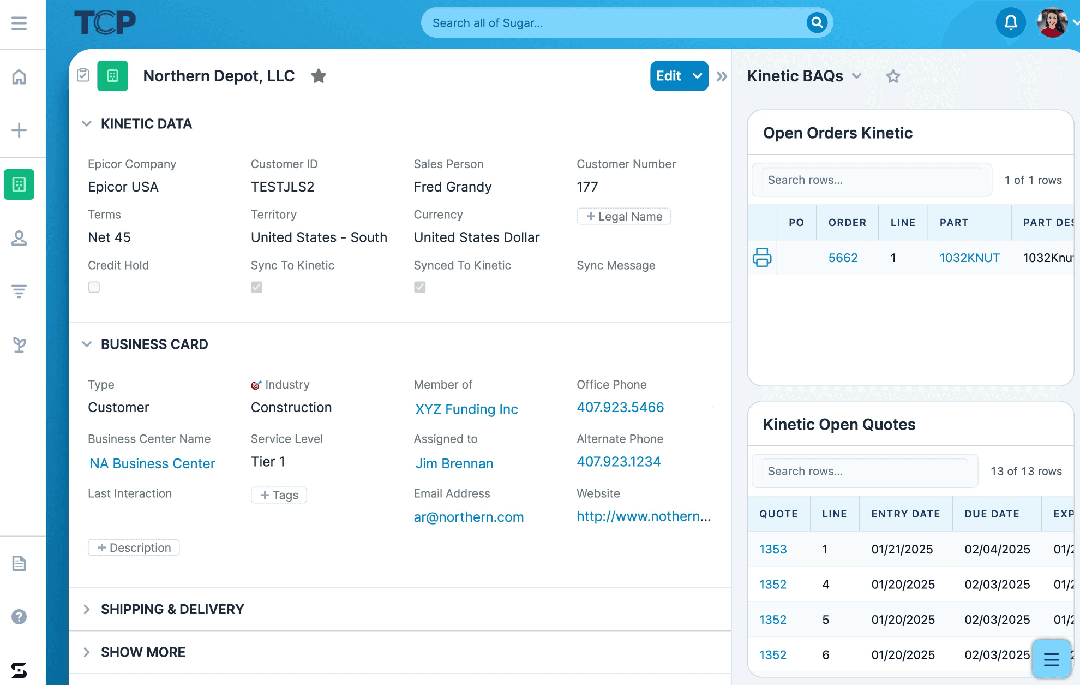
Task: Add Tags to the account
Action: click(279, 495)
